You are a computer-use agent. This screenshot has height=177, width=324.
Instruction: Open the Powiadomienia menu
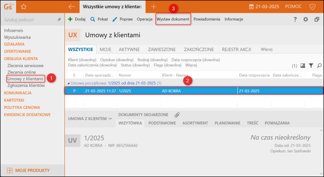click(x=207, y=19)
